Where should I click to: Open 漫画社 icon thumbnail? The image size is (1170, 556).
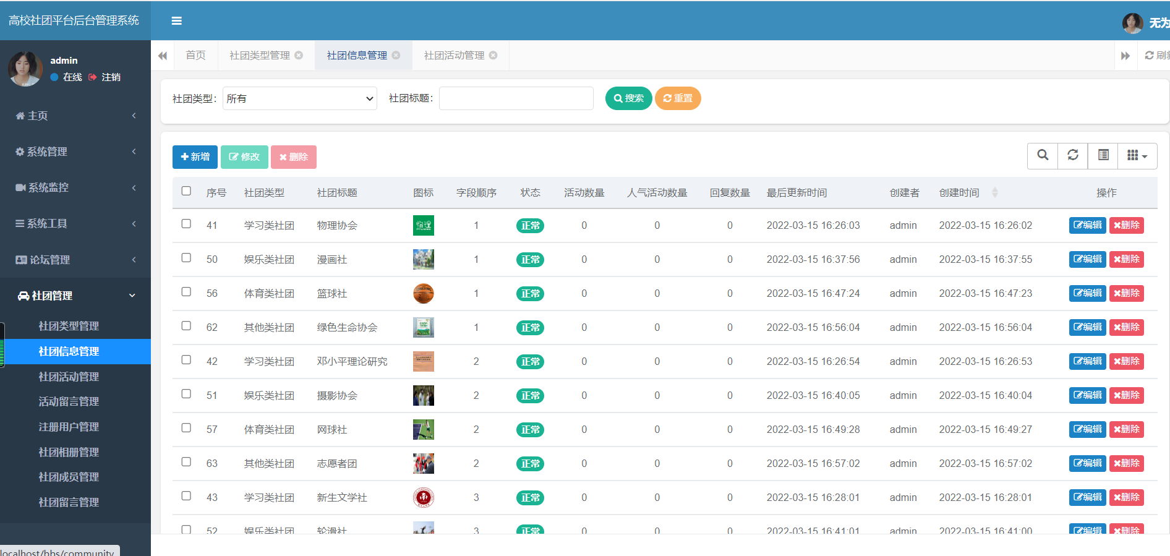coord(424,259)
